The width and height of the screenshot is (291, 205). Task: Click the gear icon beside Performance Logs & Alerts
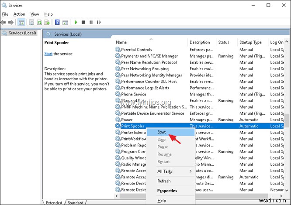(x=118, y=88)
